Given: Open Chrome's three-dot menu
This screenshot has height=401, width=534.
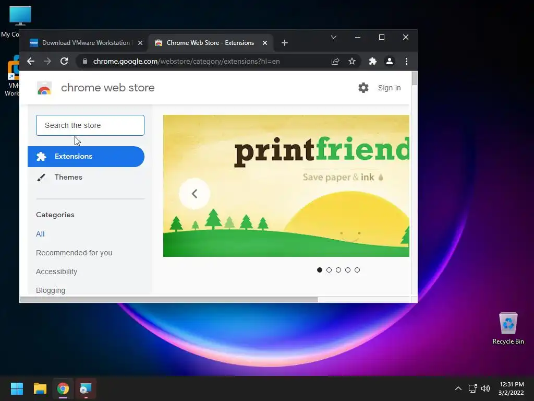Looking at the screenshot, I should click(406, 62).
